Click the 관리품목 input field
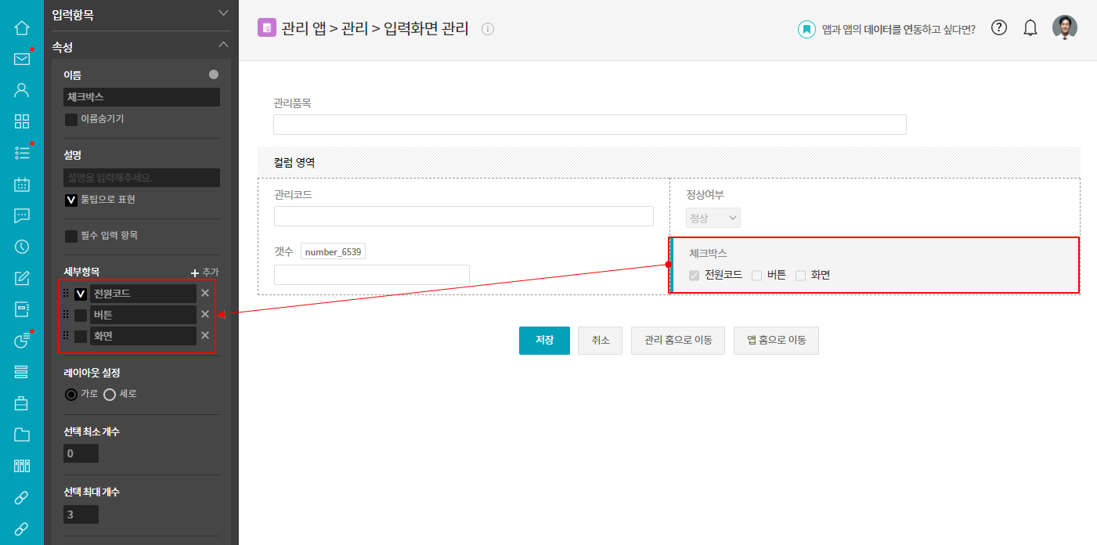 (589, 125)
